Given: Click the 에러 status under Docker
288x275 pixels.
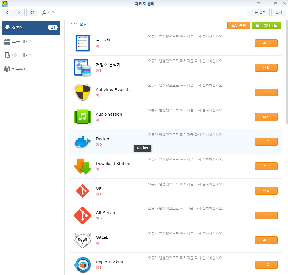Looking at the screenshot, I should 99,145.
